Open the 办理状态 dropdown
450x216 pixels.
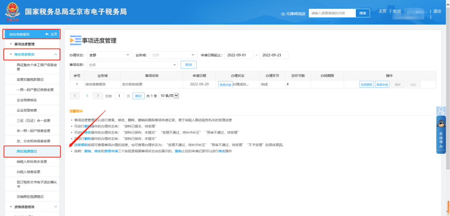tap(110, 55)
